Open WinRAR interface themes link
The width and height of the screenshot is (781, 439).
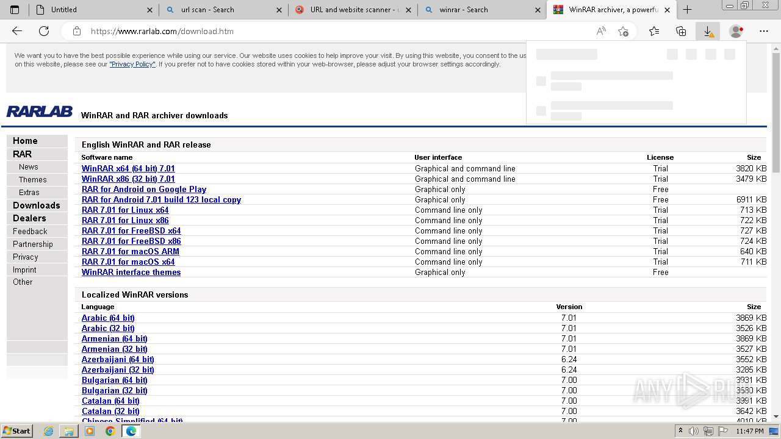point(131,272)
